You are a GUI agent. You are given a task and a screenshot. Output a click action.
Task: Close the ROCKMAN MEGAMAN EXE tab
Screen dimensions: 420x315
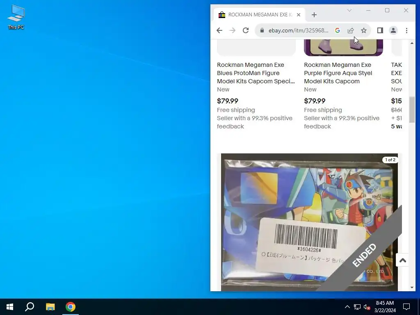[299, 15]
